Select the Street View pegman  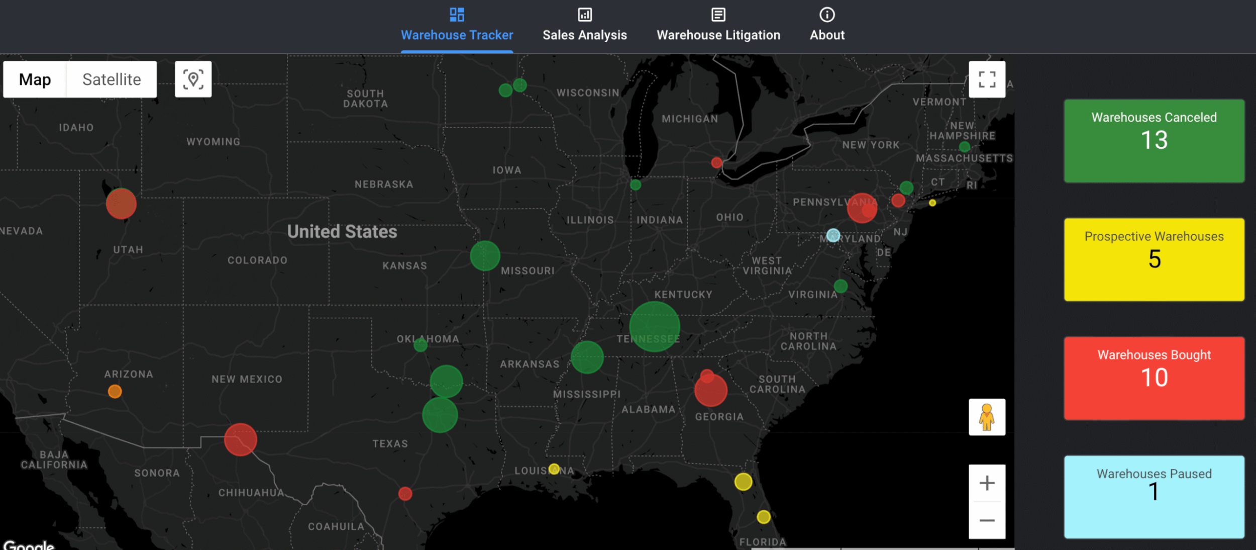click(987, 417)
